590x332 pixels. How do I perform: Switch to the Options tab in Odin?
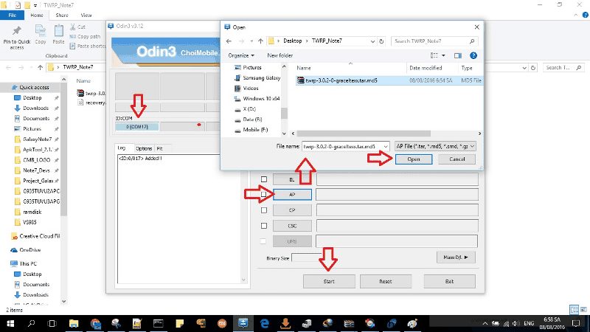click(x=144, y=148)
